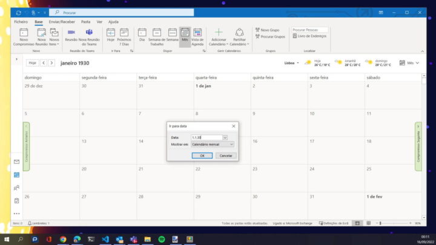The image size is (436, 245).
Task: Expand the Data dropdown in dialog
Action: coord(225,137)
